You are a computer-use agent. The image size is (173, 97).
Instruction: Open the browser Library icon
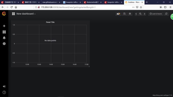point(161,7)
